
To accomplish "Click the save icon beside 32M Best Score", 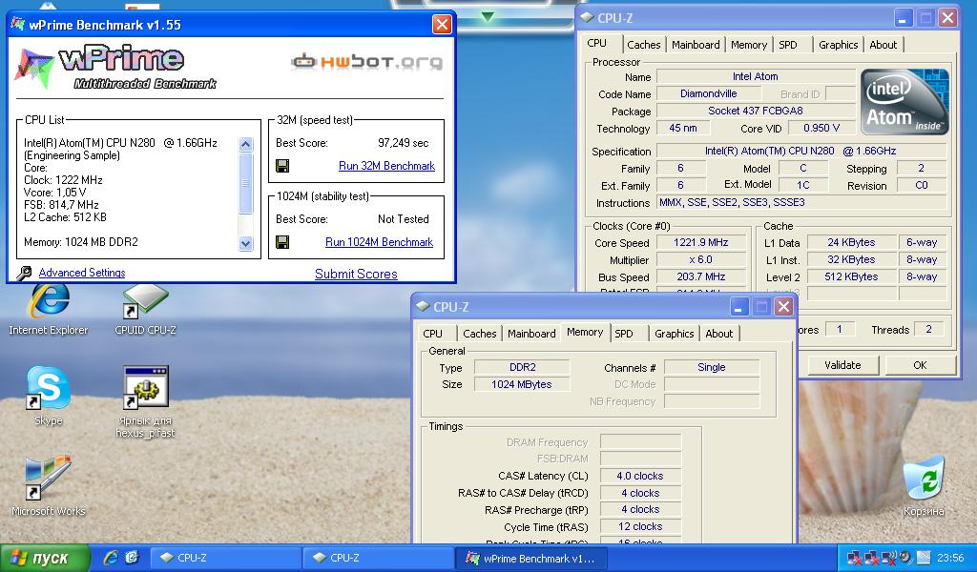I will (282, 166).
